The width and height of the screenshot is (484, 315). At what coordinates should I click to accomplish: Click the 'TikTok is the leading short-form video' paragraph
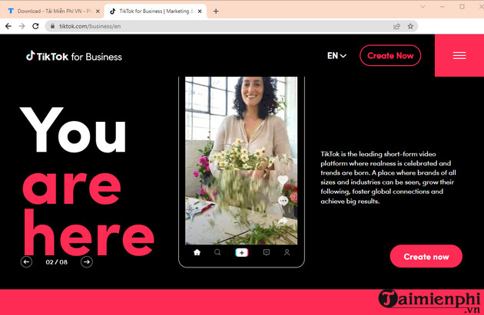point(388,177)
